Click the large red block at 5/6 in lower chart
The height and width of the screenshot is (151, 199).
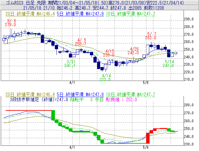pyautogui.click(x=148, y=138)
